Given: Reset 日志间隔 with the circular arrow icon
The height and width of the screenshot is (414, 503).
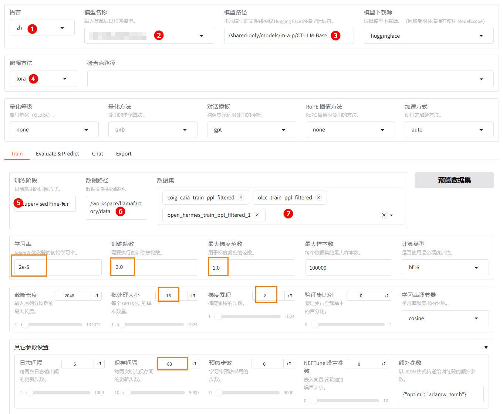Looking at the screenshot, I should (x=99, y=364).
